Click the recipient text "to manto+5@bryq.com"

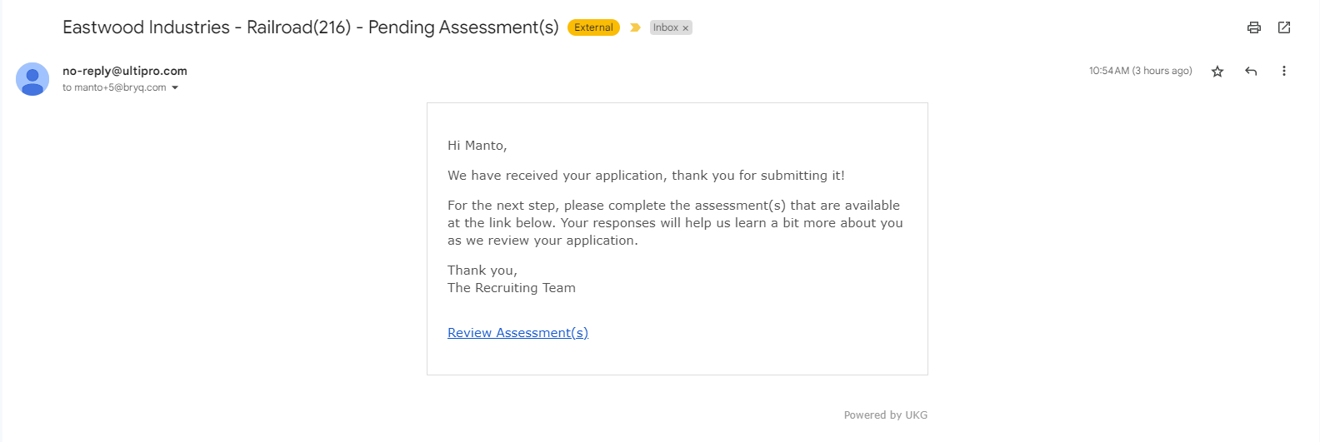pos(114,87)
